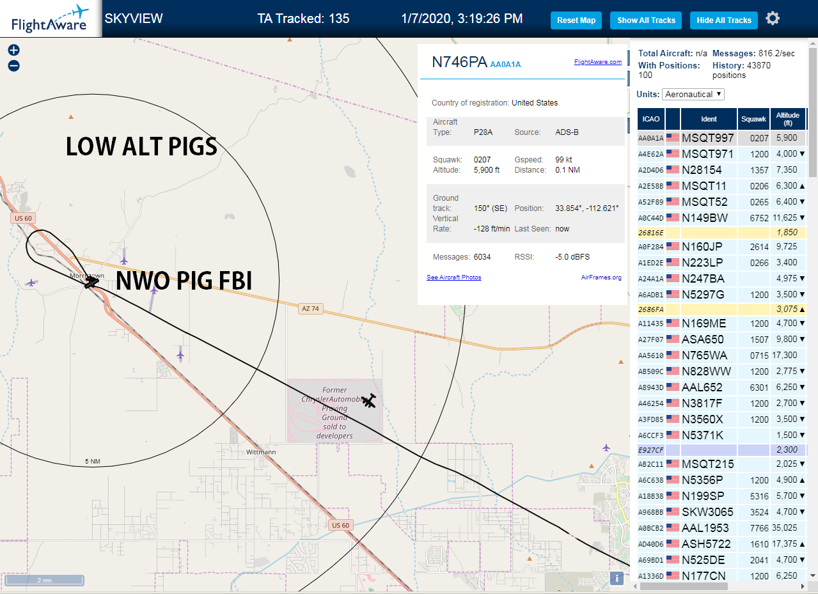Sort the table by Squawk column header
This screenshot has width=818, height=594.
coord(753,119)
